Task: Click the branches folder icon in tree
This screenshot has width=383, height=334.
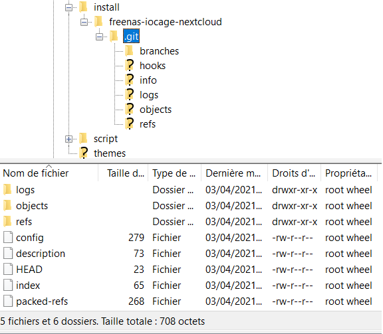Action: [129, 50]
